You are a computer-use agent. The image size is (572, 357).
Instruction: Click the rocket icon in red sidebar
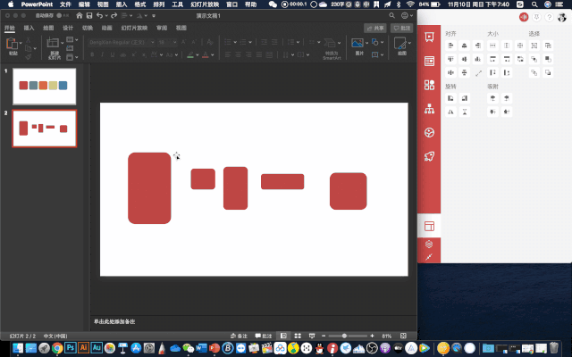[x=430, y=157]
